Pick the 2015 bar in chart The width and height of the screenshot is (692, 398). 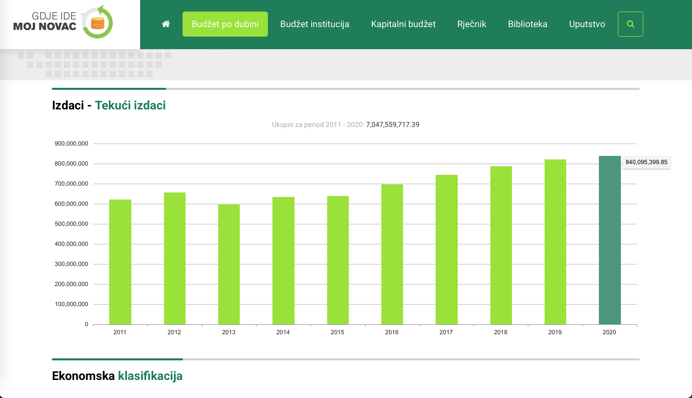pyautogui.click(x=337, y=260)
